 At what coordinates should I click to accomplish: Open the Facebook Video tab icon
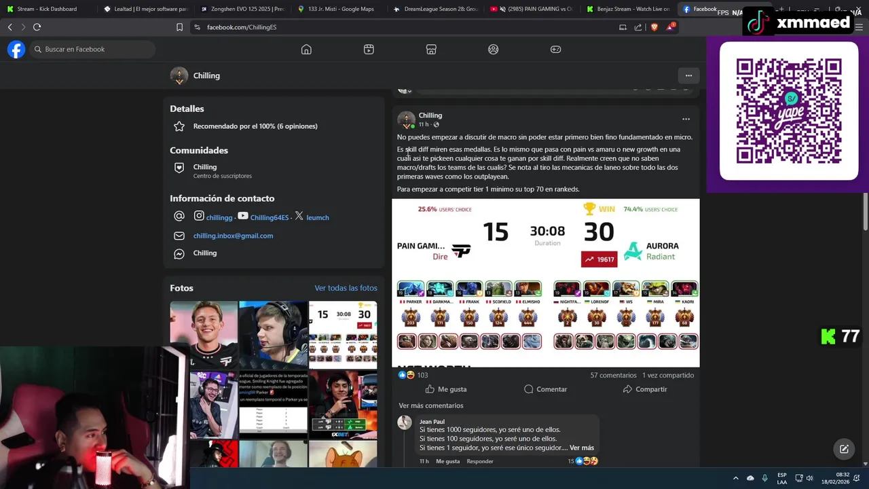(x=369, y=49)
